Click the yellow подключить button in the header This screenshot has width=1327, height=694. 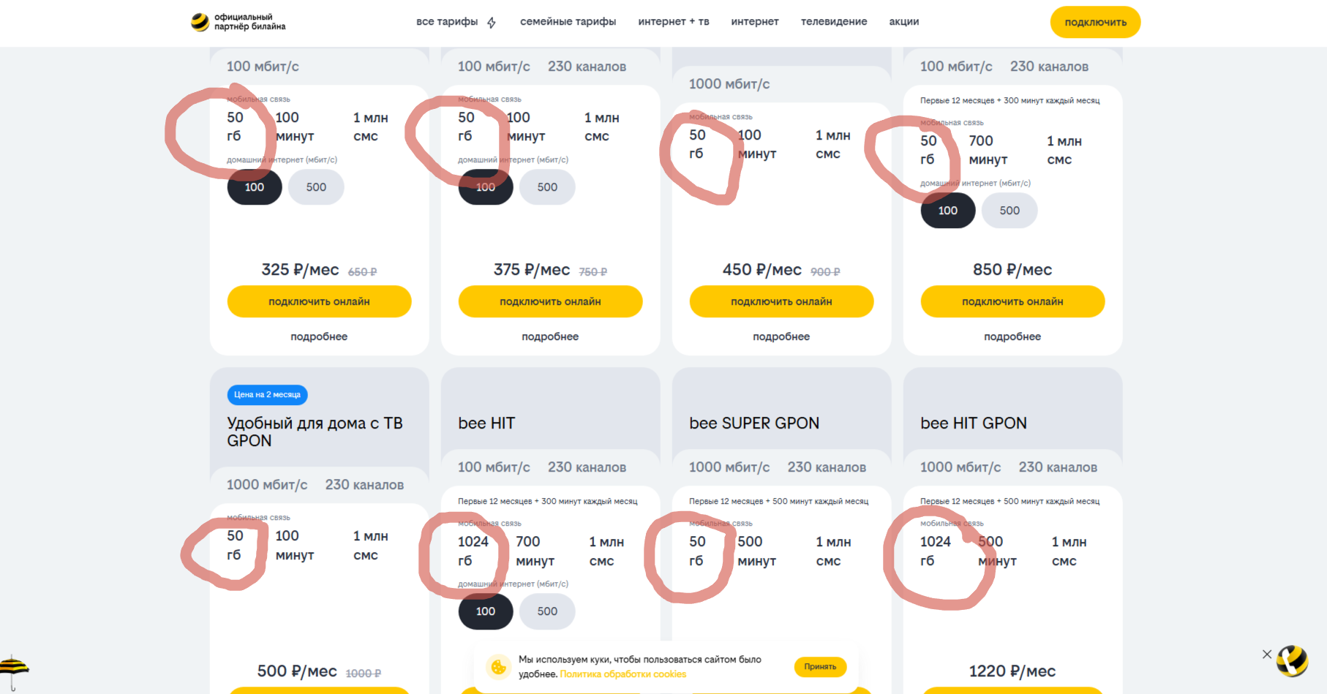pyautogui.click(x=1095, y=23)
